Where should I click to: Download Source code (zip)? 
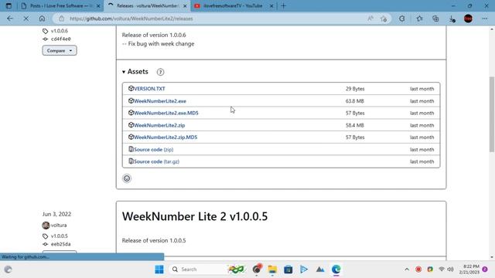(153, 149)
